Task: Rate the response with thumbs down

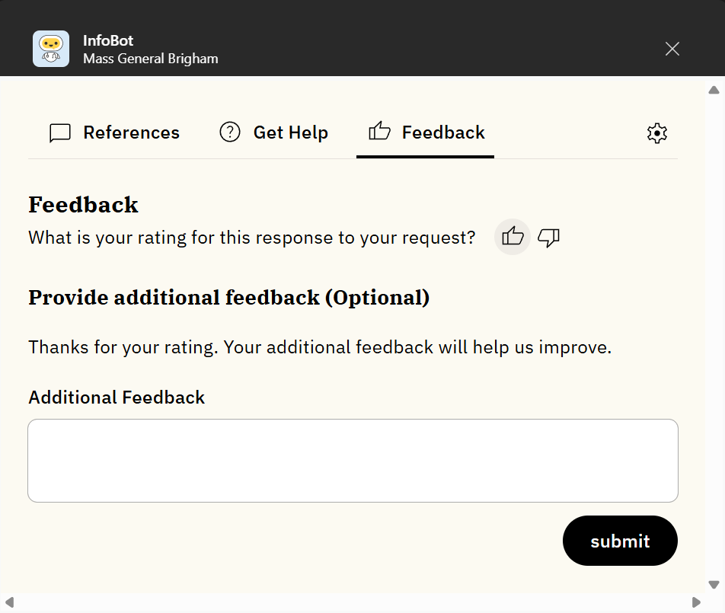Action: click(x=548, y=238)
